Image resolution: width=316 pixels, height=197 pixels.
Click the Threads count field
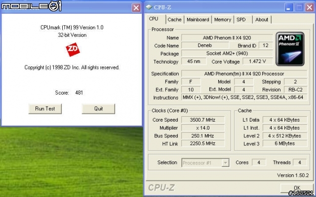point(300,163)
